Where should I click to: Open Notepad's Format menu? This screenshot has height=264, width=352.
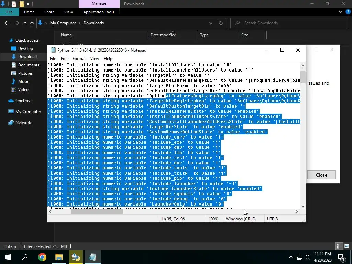79,58
